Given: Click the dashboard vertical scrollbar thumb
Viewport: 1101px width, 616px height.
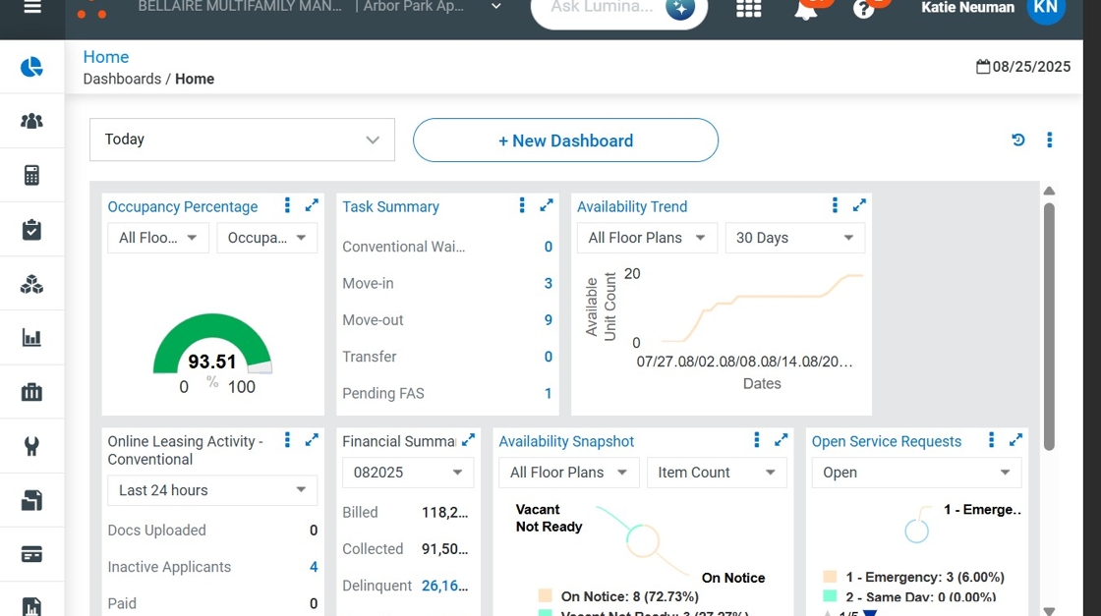Looking at the screenshot, I should coord(1049,326).
